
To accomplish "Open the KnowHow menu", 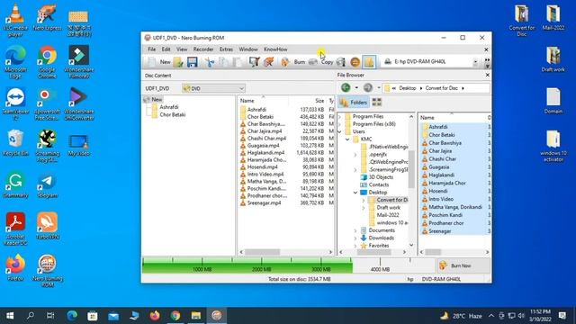I will click(x=275, y=49).
